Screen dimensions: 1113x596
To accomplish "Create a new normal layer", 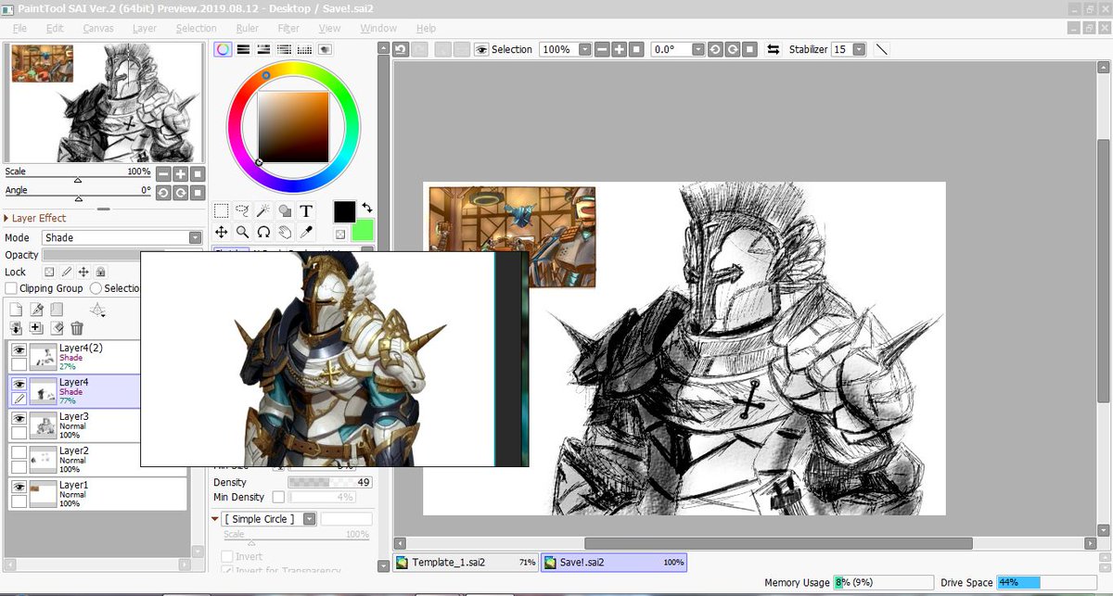I will point(17,310).
